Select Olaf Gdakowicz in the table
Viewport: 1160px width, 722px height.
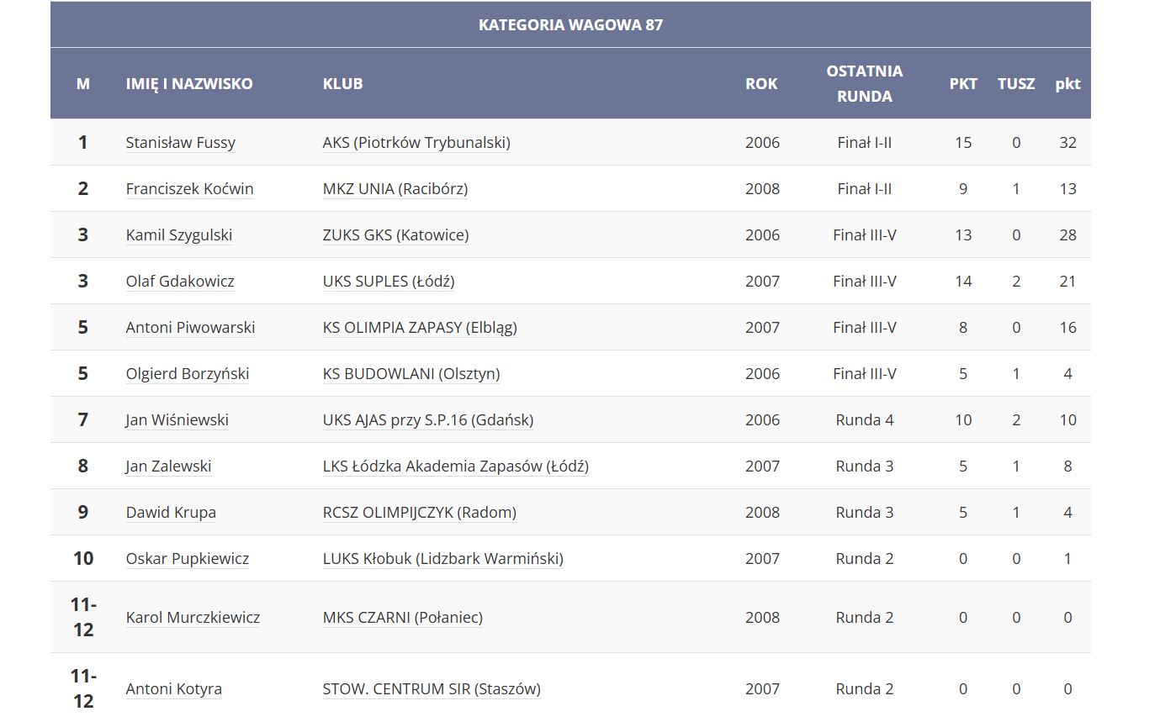[x=180, y=282]
